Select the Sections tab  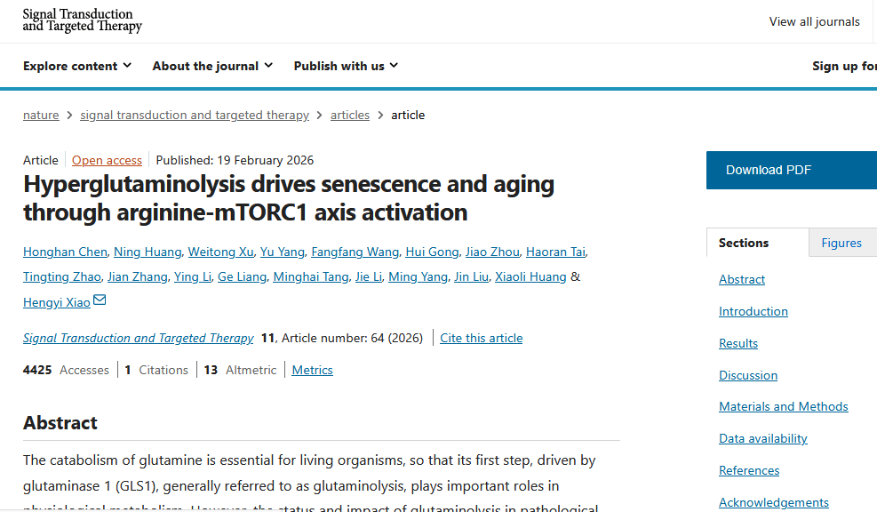744,243
